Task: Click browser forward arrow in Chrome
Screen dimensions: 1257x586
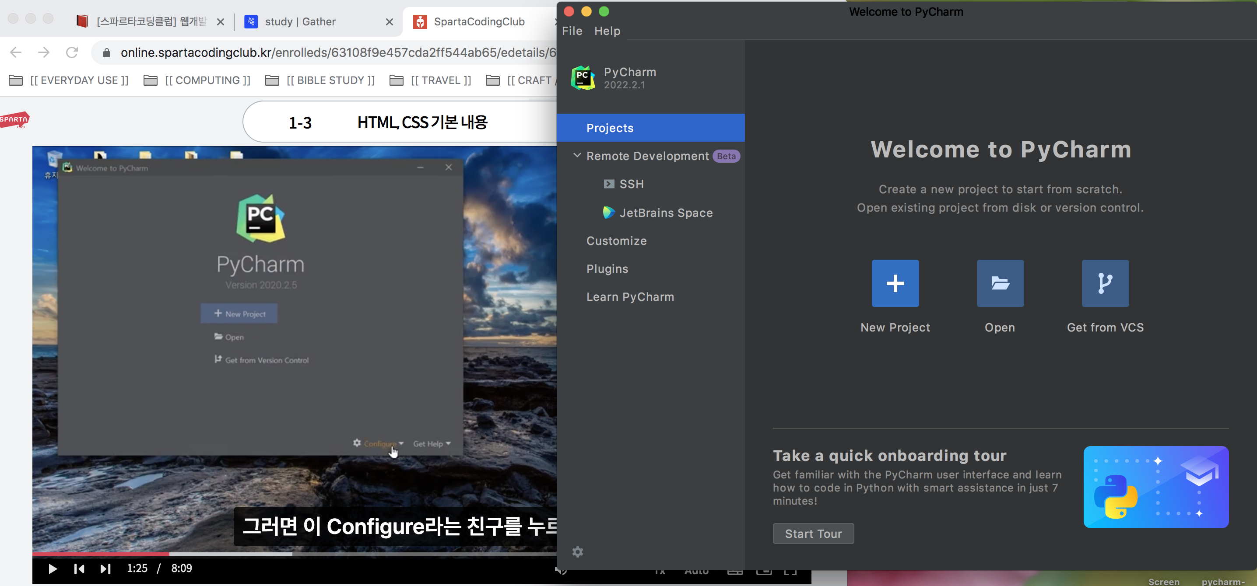Action: (44, 52)
